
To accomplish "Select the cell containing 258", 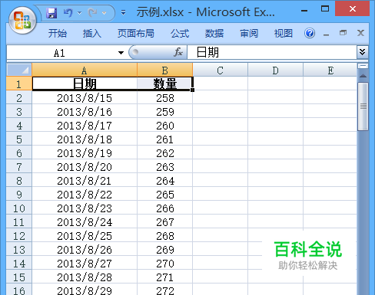I will [164, 98].
